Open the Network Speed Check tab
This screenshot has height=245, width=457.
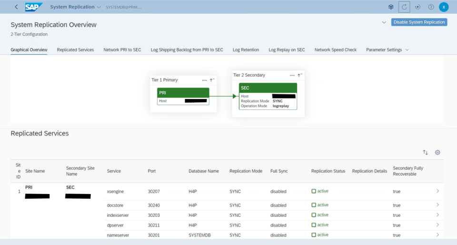[x=336, y=50]
